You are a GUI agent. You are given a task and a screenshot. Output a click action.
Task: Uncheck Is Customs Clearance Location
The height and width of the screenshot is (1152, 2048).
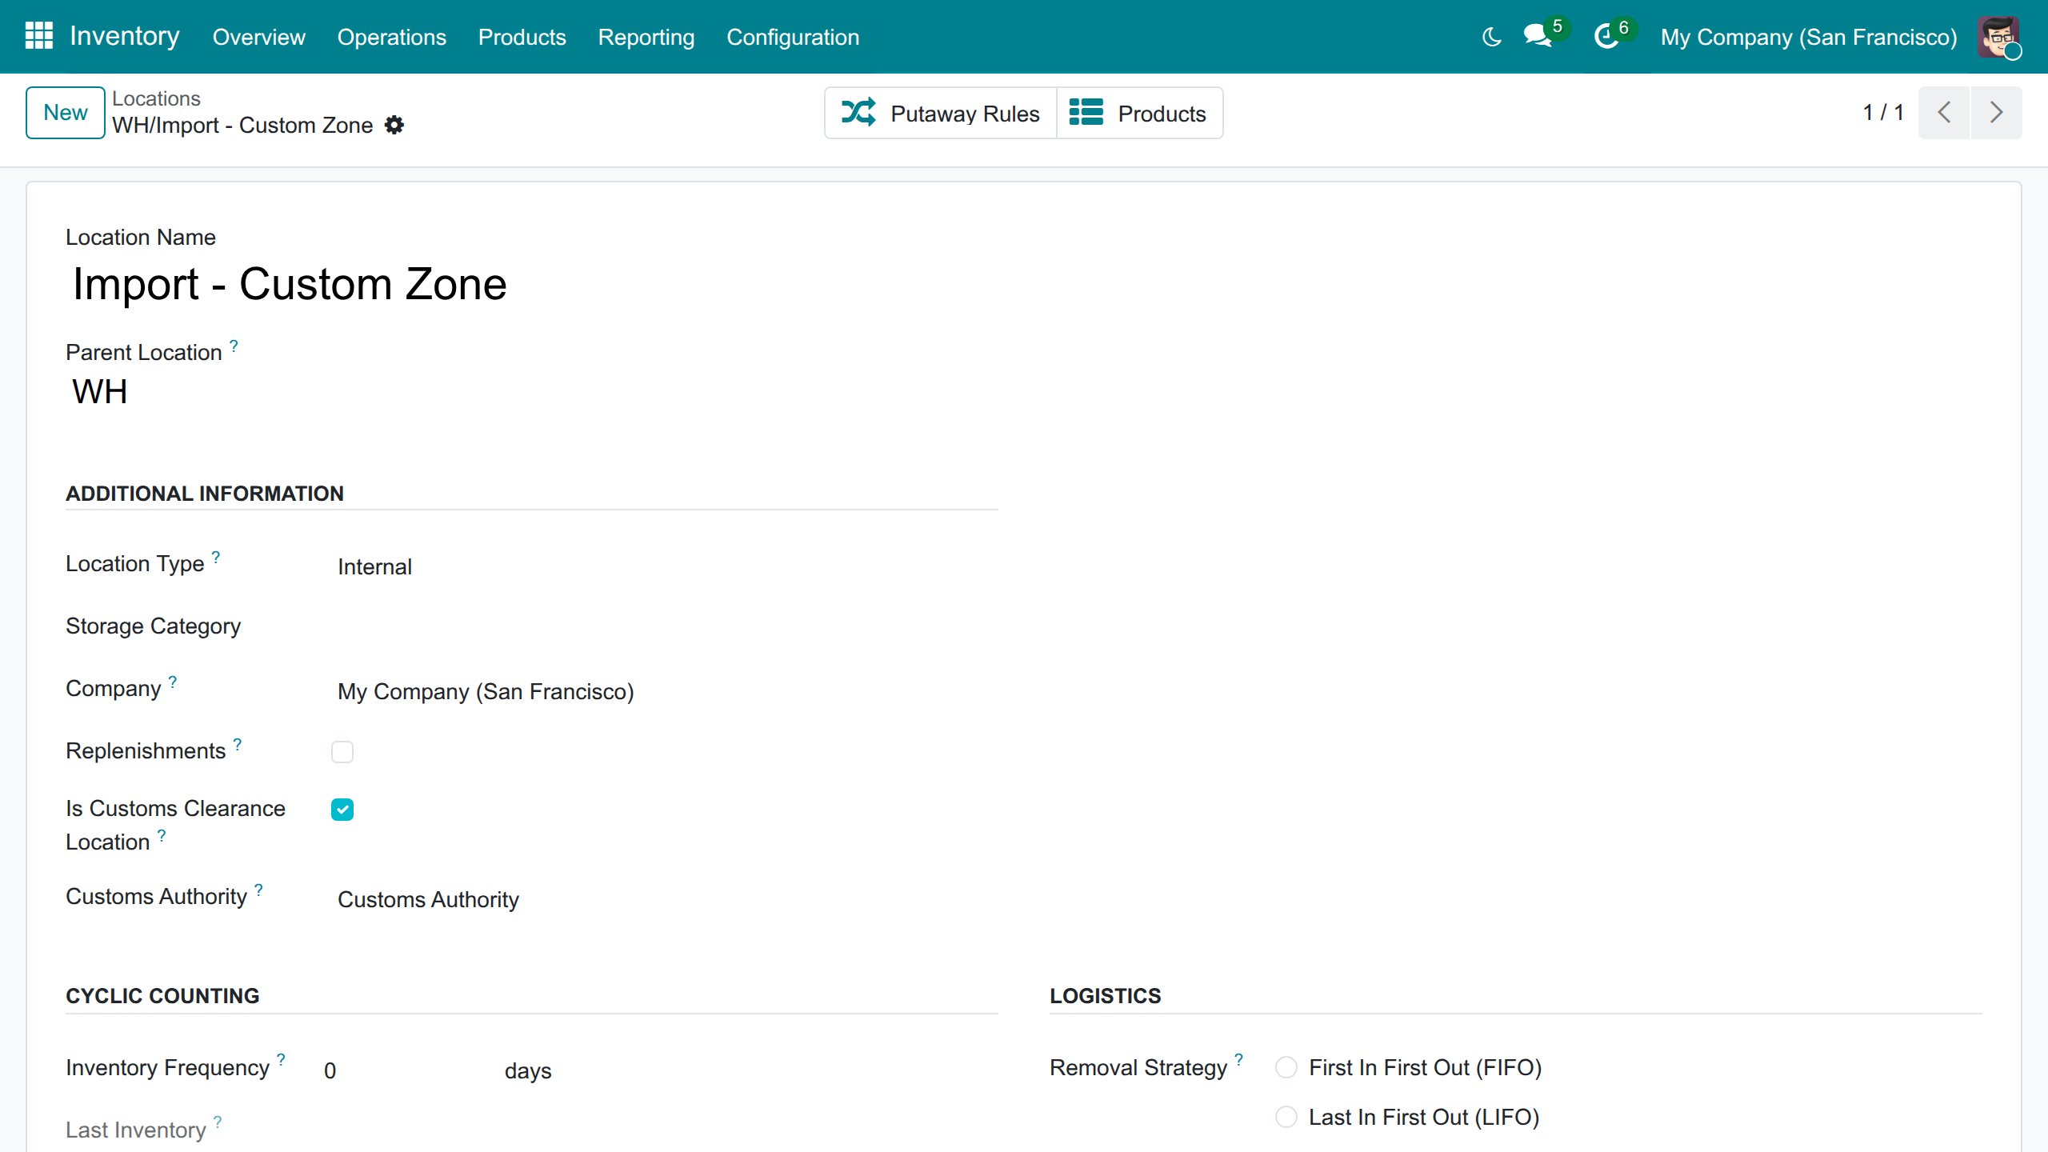click(x=342, y=810)
